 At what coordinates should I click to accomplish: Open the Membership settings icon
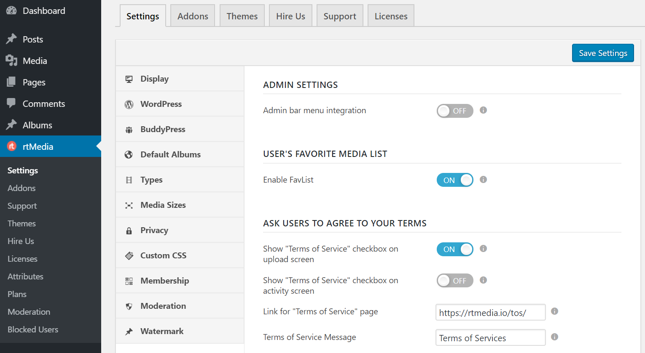click(129, 281)
